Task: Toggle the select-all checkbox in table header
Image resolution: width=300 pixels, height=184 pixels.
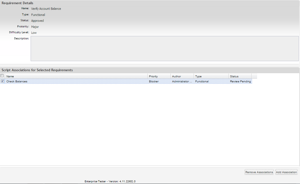Action: coord(2,76)
